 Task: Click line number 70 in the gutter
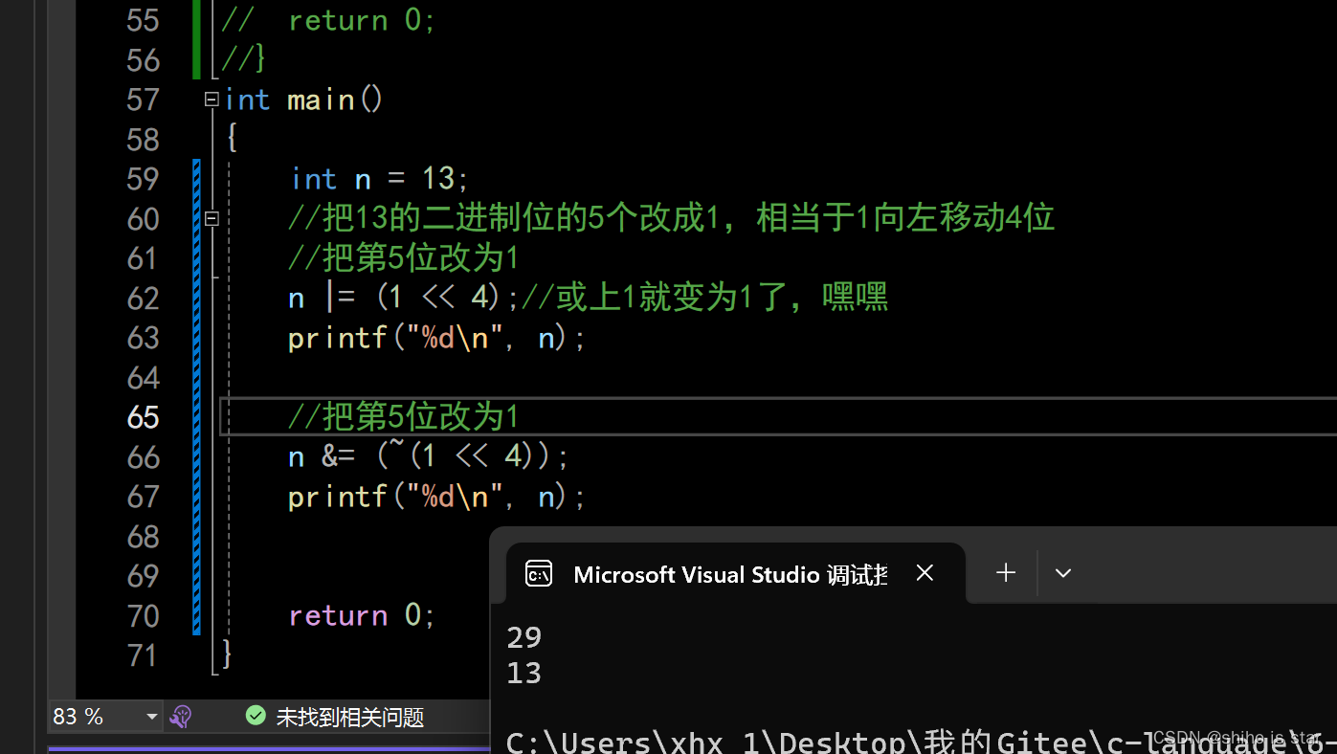pyautogui.click(x=143, y=616)
